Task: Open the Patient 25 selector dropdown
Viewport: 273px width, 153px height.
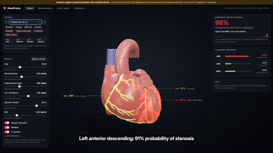Action: [25, 22]
